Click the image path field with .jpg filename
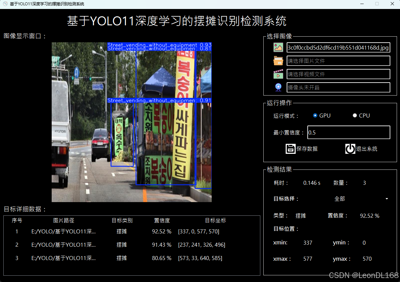 (338, 48)
